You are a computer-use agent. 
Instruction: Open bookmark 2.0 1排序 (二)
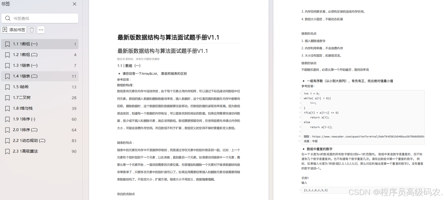40,130
